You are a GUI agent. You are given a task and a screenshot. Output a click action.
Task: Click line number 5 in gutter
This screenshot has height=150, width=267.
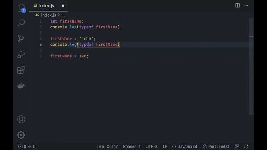click(x=40, y=45)
